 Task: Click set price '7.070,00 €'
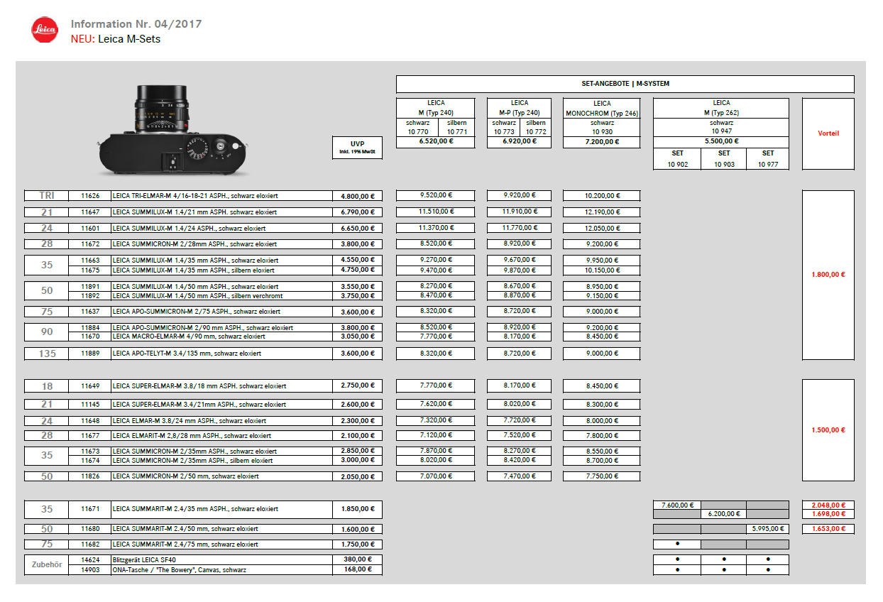(x=436, y=476)
